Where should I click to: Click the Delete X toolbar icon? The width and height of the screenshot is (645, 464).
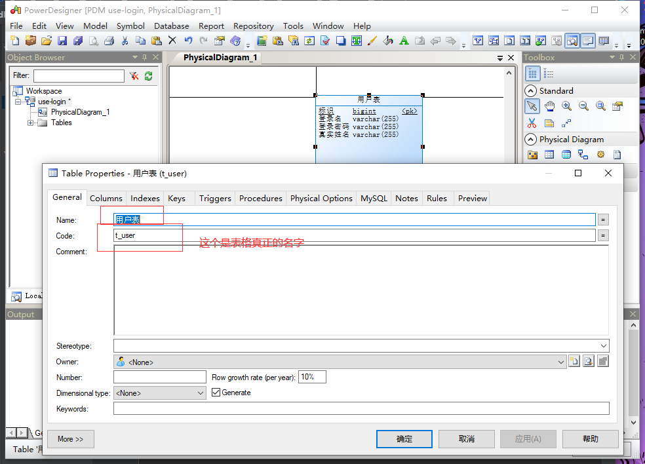click(x=172, y=41)
